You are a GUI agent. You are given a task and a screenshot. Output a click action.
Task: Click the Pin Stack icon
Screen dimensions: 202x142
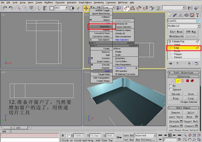171,63
